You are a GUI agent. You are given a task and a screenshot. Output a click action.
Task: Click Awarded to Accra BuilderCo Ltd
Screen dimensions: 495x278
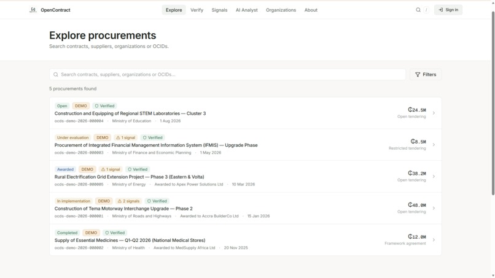tap(209, 216)
